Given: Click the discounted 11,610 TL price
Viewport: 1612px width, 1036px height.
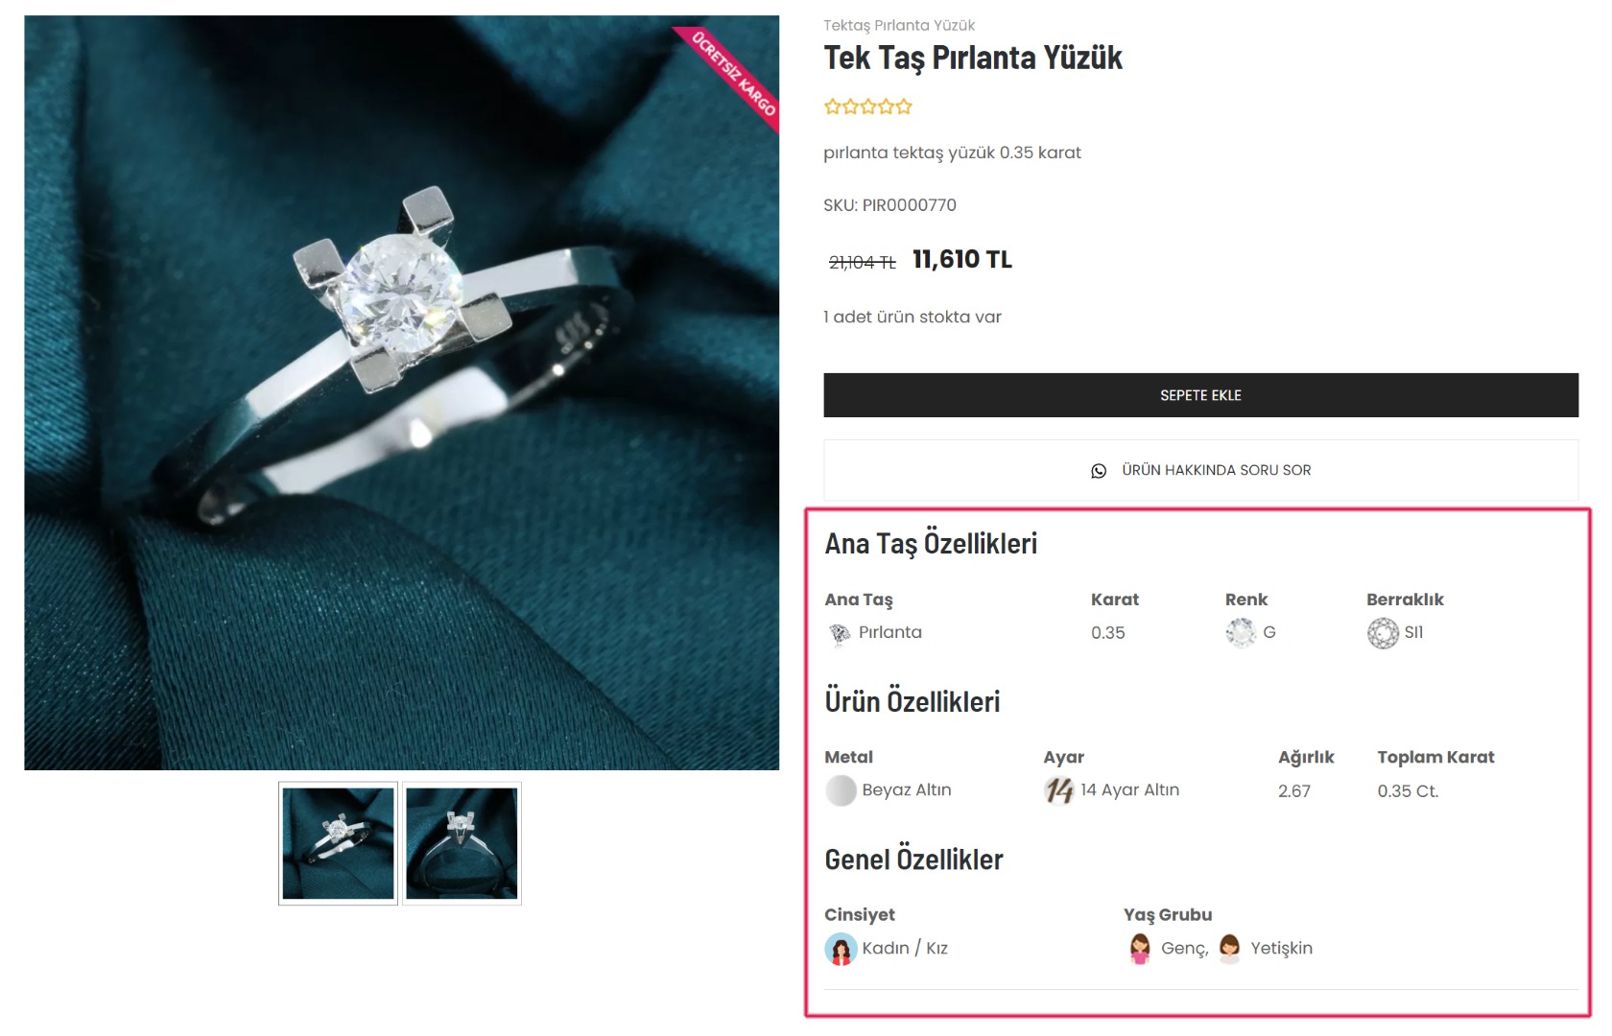Looking at the screenshot, I should pyautogui.click(x=961, y=260).
